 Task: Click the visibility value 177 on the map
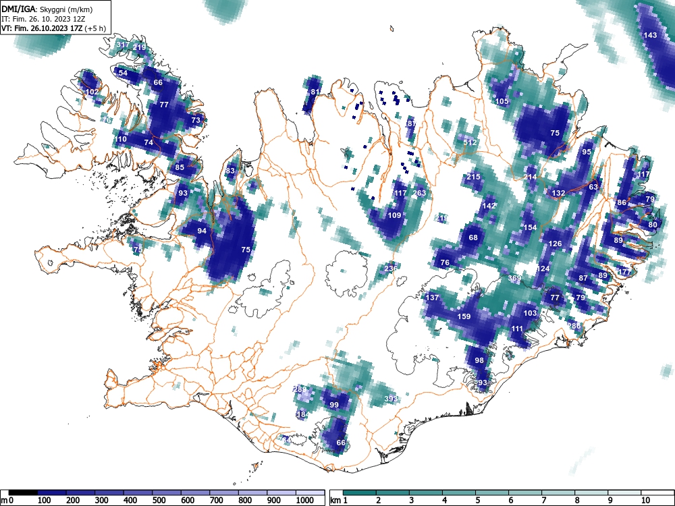624,272
